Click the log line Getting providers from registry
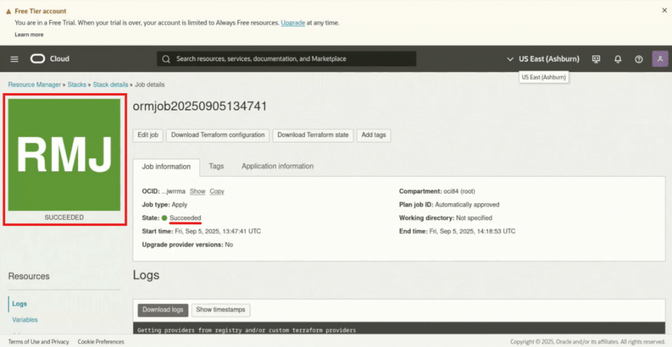672x347 pixels. (247, 331)
